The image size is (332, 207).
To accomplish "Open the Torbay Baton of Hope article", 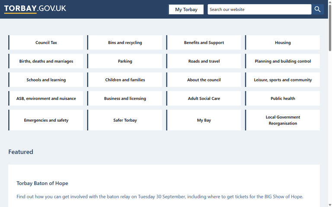I will click(x=42, y=183).
